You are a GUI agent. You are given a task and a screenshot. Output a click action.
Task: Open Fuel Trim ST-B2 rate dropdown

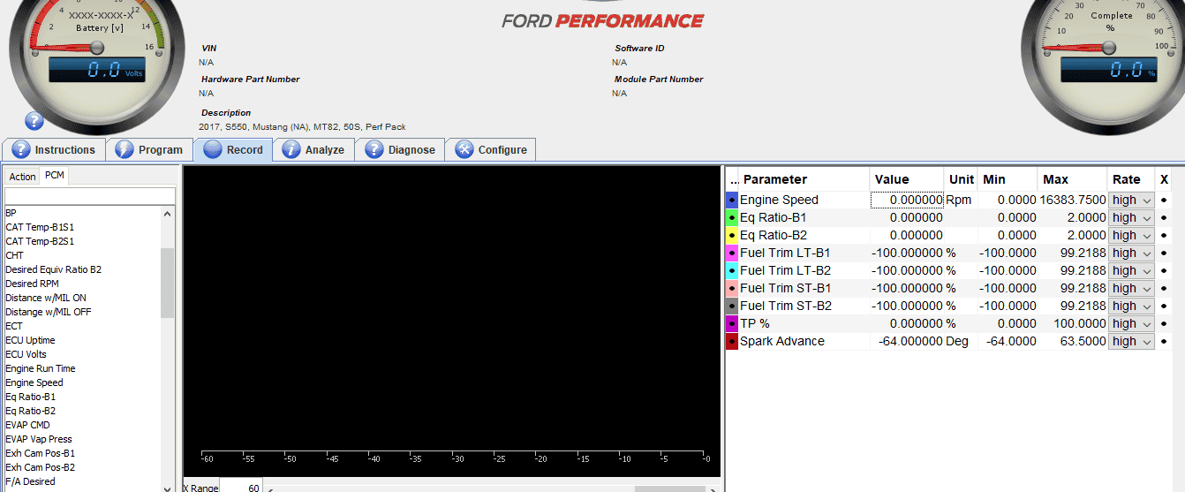point(1131,307)
